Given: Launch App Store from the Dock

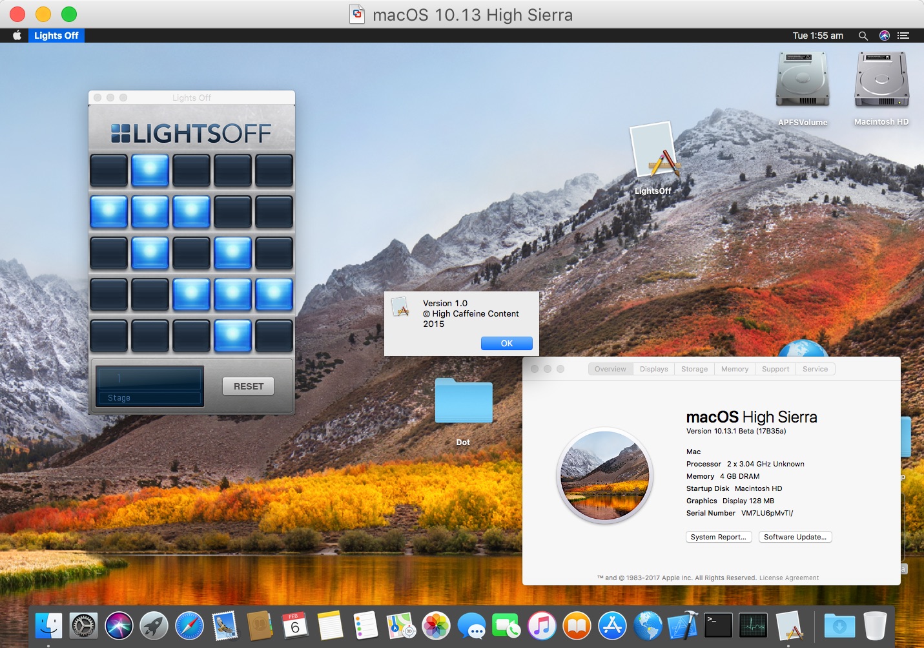Looking at the screenshot, I should point(612,625).
